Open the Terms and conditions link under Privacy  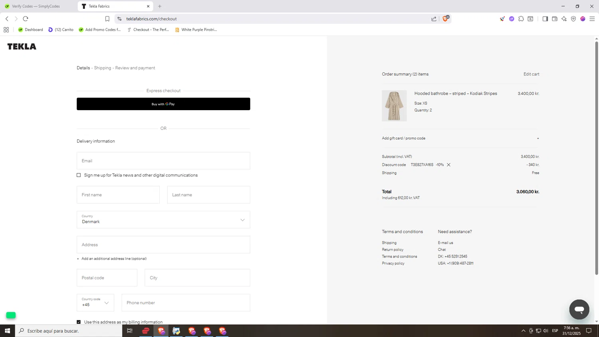[399, 256]
